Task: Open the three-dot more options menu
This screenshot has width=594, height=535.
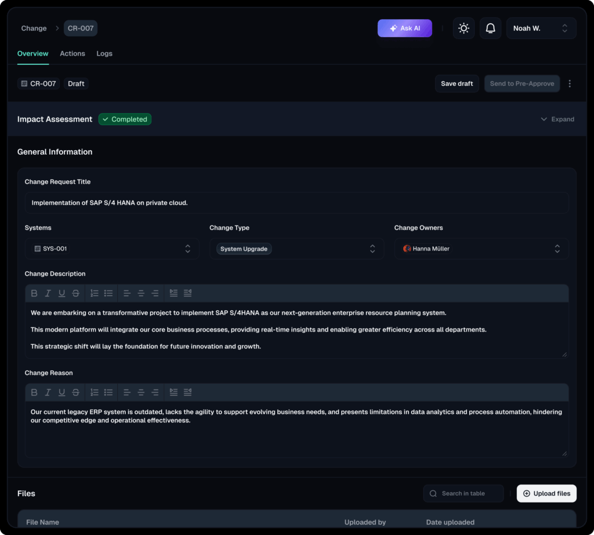Action: 570,83
